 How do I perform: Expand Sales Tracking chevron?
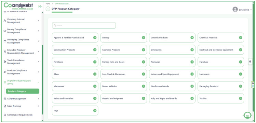(38, 106)
